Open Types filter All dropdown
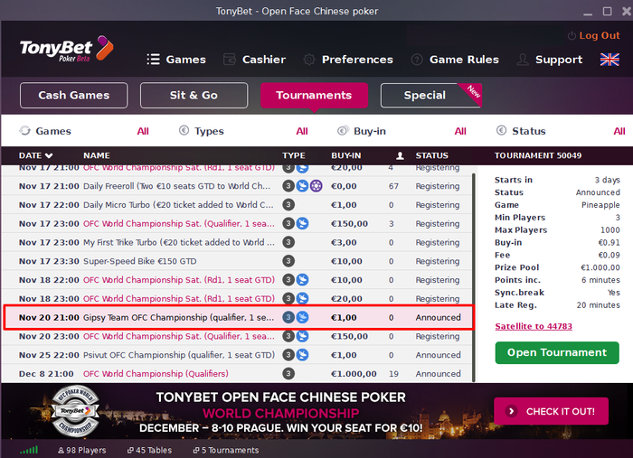 pyautogui.click(x=302, y=131)
